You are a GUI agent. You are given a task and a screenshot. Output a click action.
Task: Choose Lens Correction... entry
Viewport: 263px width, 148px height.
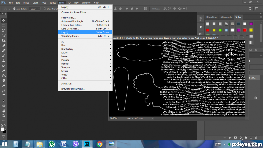(x=85, y=29)
